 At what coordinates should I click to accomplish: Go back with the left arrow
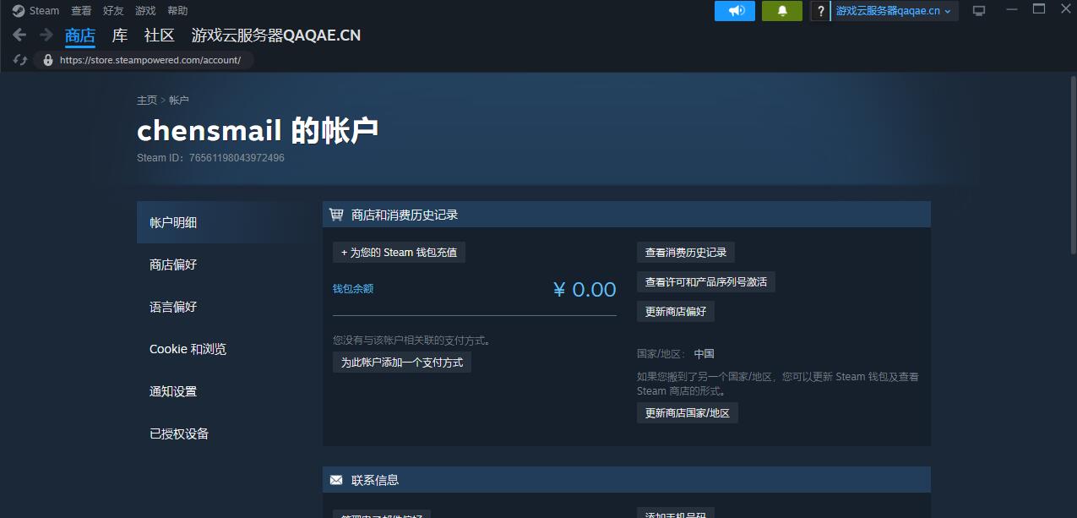(x=19, y=35)
